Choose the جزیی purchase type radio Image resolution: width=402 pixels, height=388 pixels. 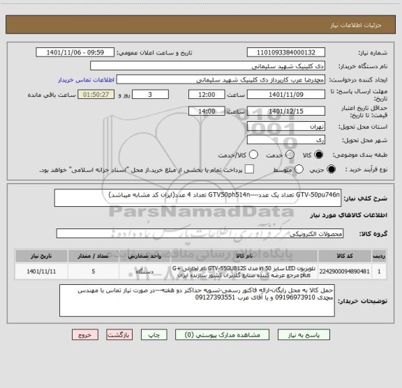tap(331, 169)
